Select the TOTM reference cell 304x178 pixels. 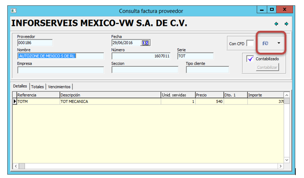[38, 101]
